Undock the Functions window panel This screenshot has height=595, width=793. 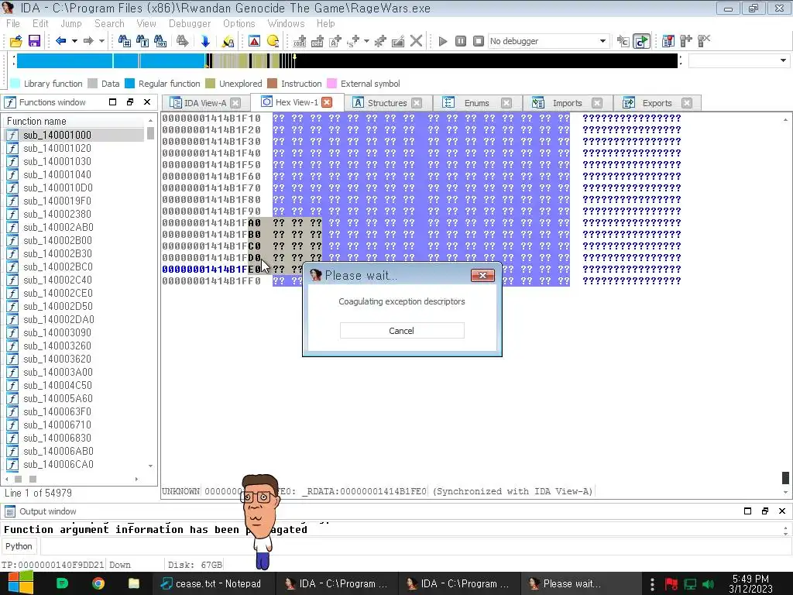tap(130, 102)
